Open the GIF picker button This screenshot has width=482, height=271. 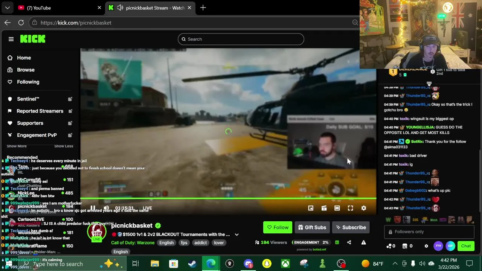click(x=450, y=246)
